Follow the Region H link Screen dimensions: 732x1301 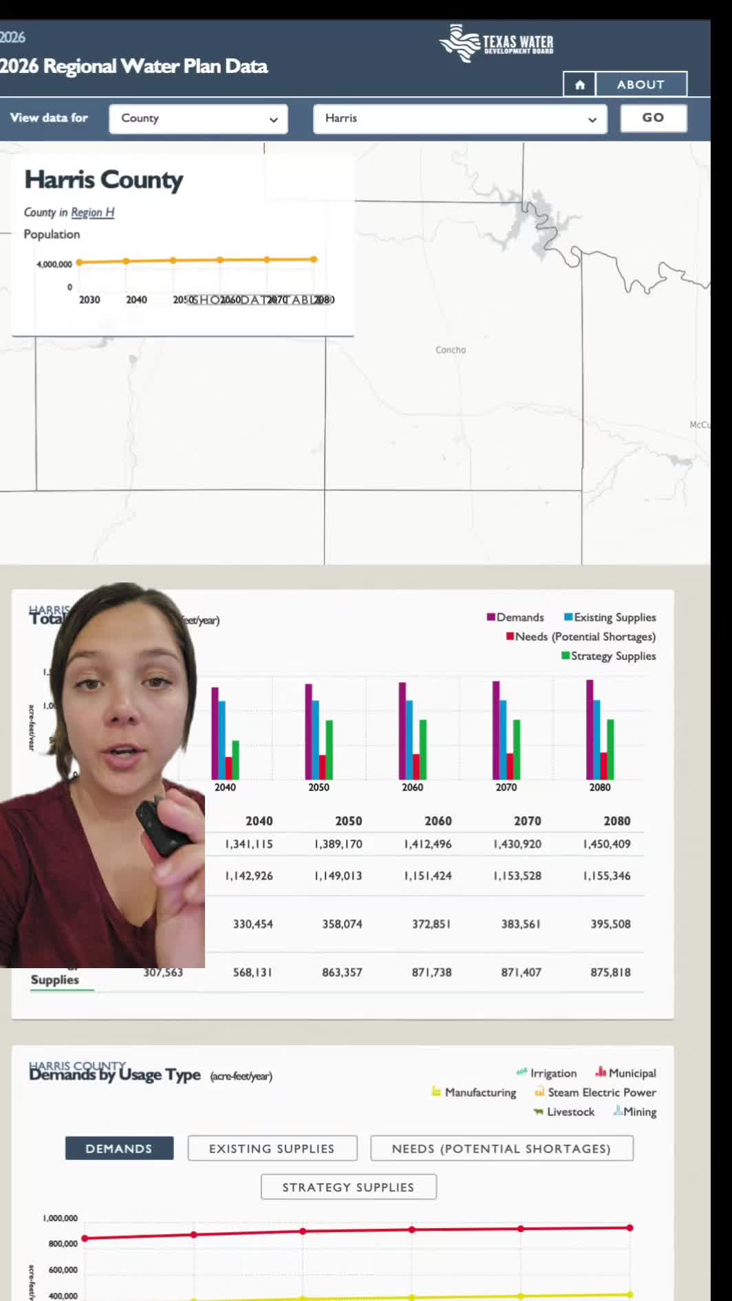pyautogui.click(x=93, y=212)
